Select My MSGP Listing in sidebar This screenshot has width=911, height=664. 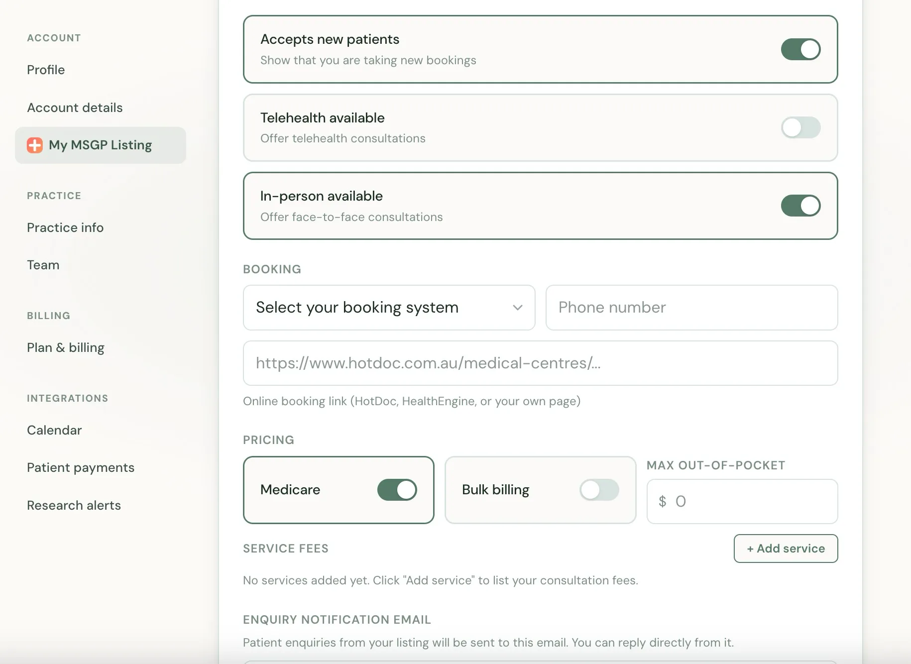pyautogui.click(x=101, y=145)
